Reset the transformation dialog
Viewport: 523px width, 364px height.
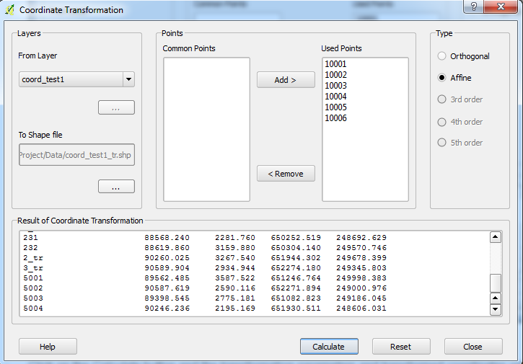[400, 347]
